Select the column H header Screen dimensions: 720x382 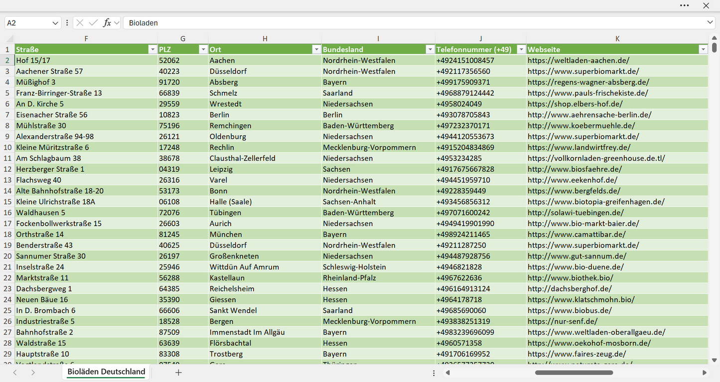click(x=265, y=39)
